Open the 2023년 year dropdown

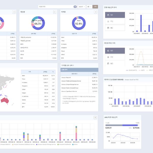82,7
